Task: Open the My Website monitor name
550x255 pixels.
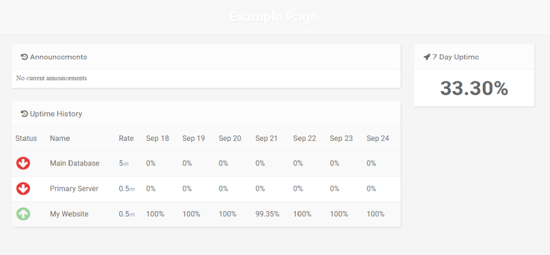Action: 69,214
